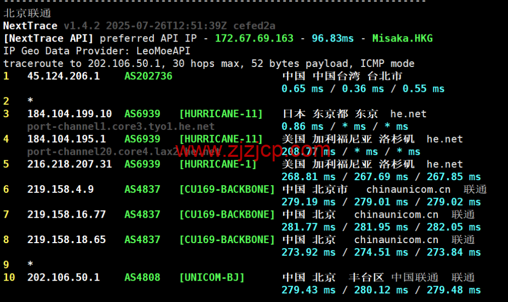
Task: Select hop 5 IP address 216.218.207.31
Action: 70,164
